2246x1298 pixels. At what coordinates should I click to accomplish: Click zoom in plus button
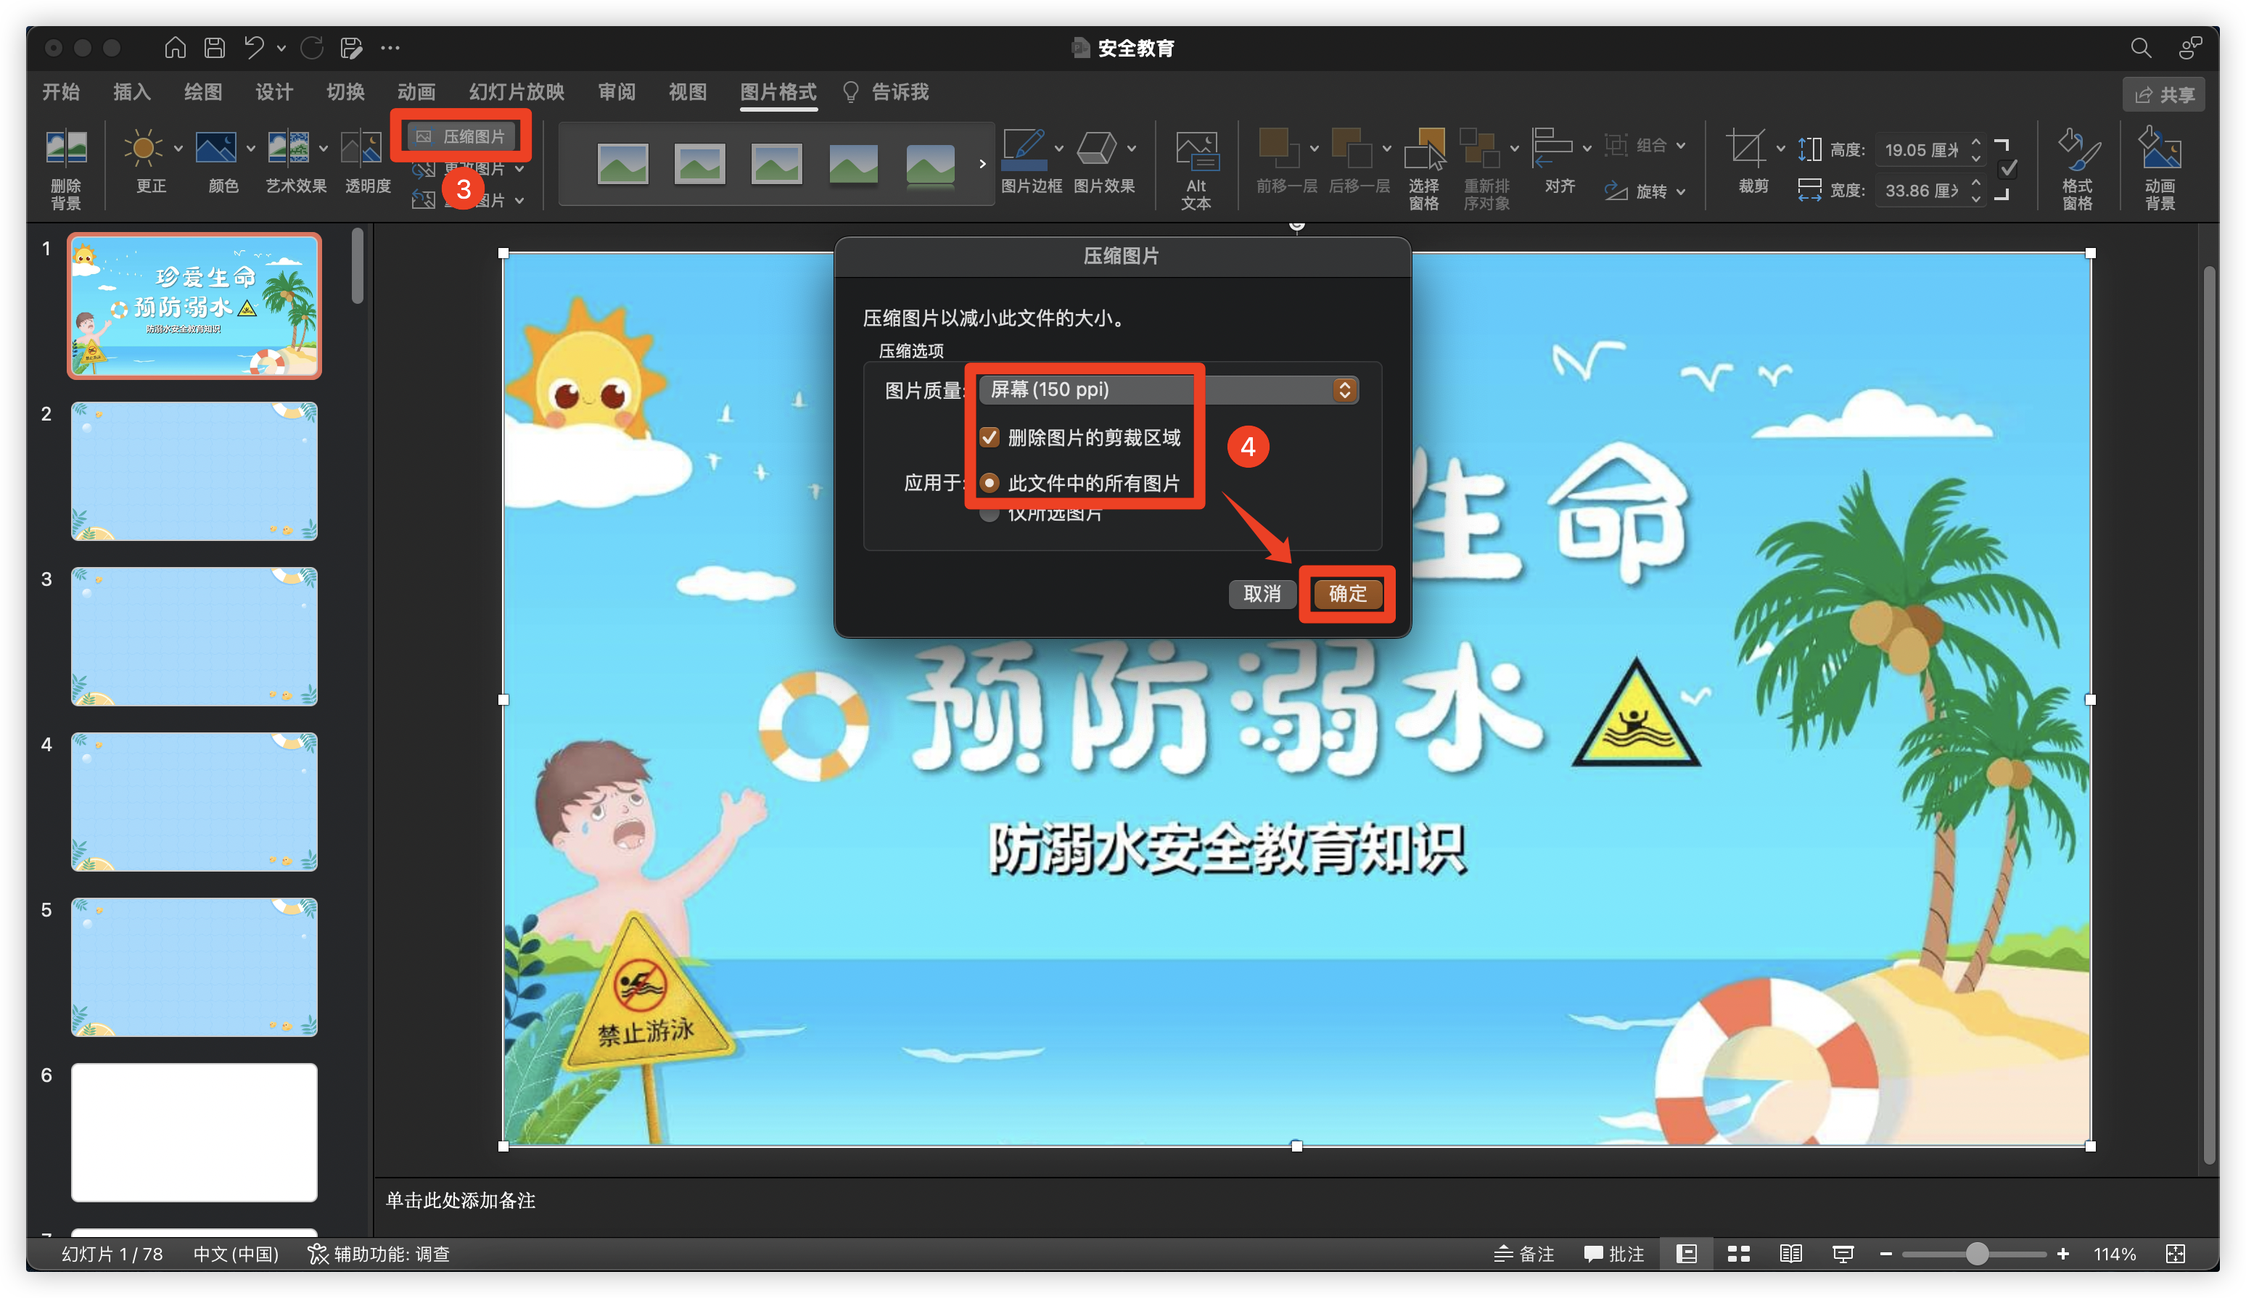[2062, 1254]
